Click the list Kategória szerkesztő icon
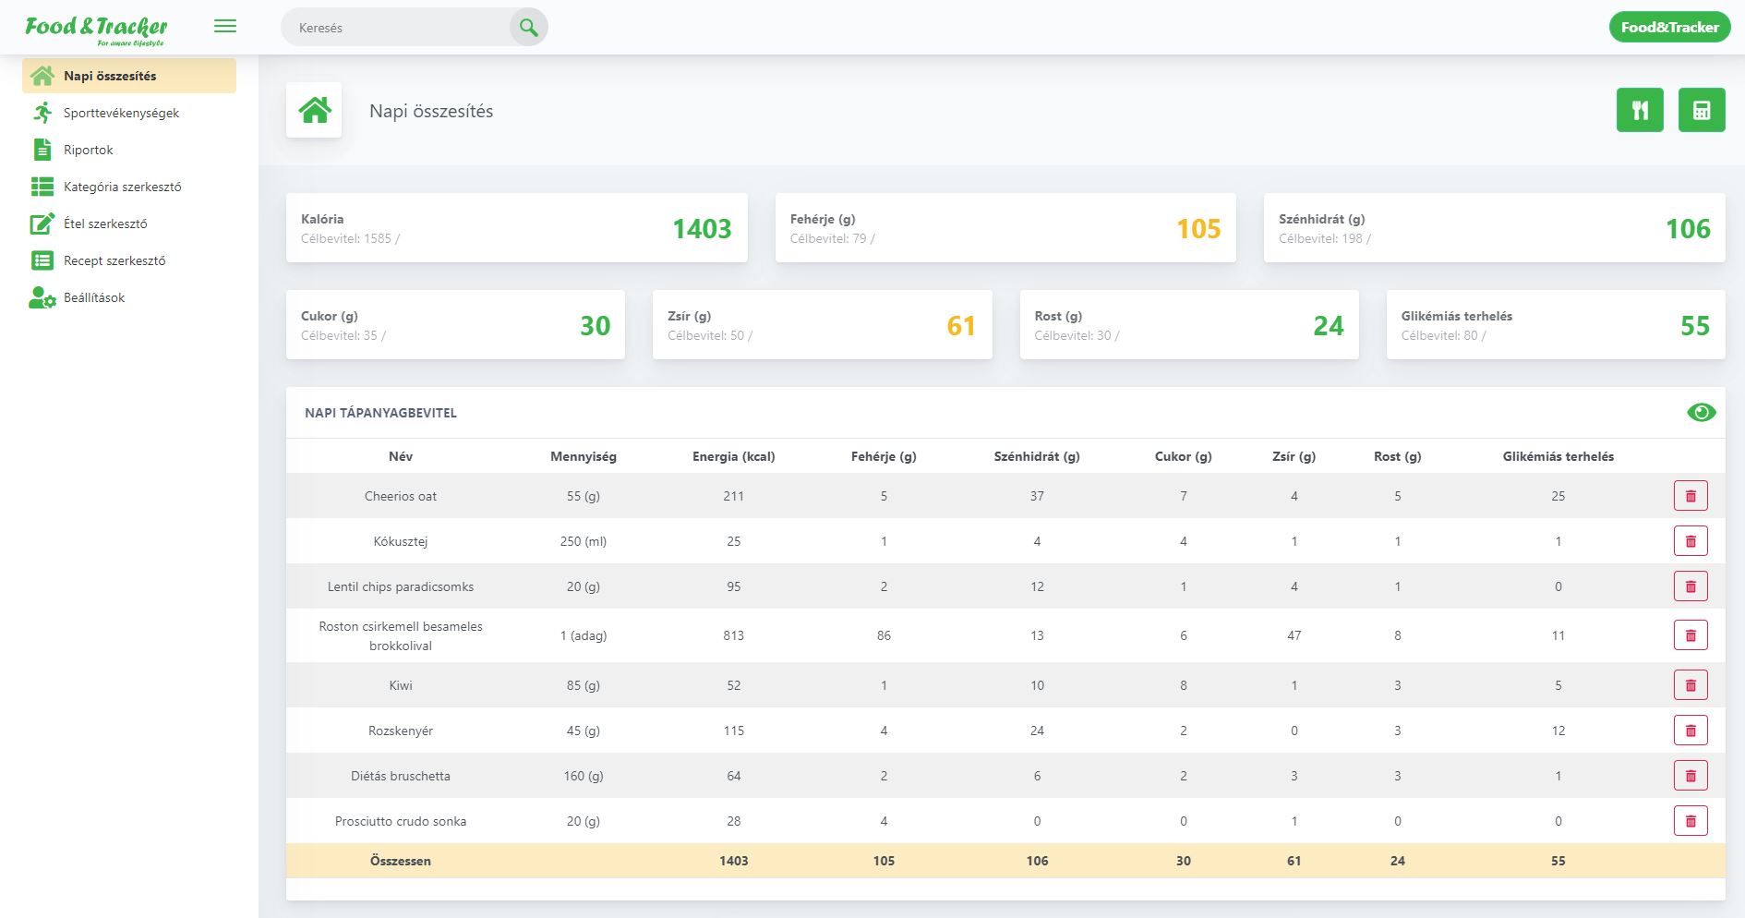Viewport: 1745px width, 918px height. [42, 187]
